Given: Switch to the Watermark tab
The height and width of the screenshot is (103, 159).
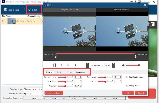Looking at the screenshot, I should [x=81, y=72].
